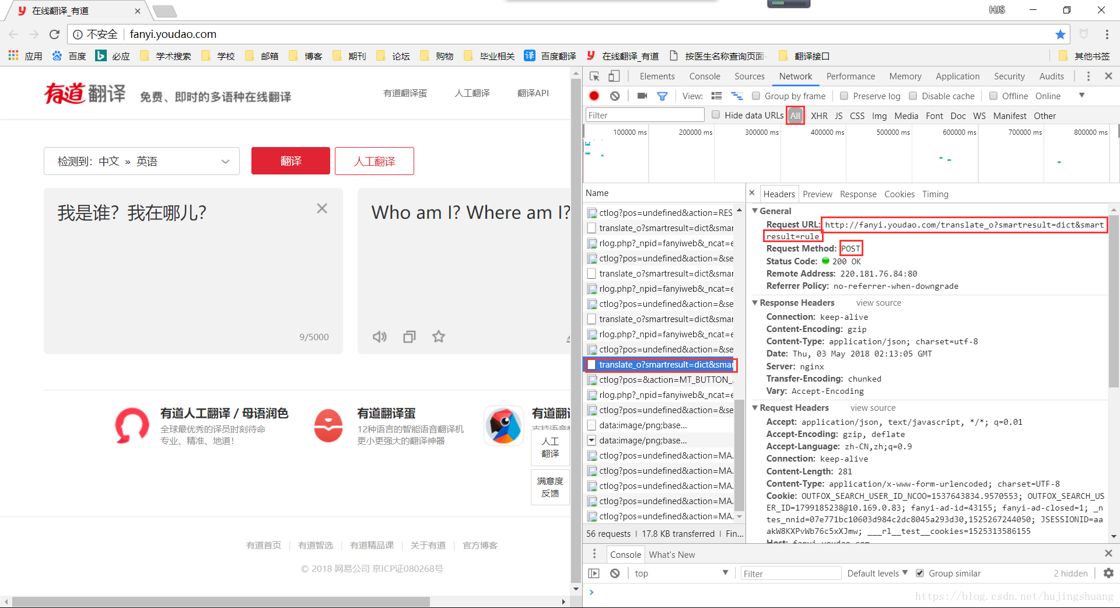Close the request details pane
Image resolution: width=1120 pixels, height=608 pixels.
coord(752,193)
